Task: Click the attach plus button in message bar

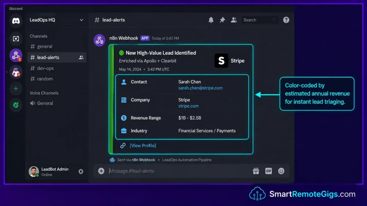Action: click(x=101, y=171)
